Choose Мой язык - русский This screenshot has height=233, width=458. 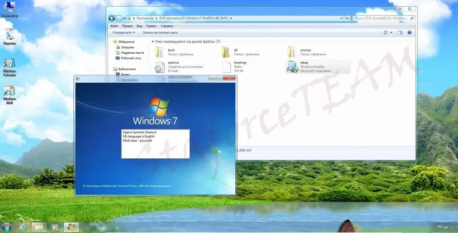pyautogui.click(x=137, y=140)
